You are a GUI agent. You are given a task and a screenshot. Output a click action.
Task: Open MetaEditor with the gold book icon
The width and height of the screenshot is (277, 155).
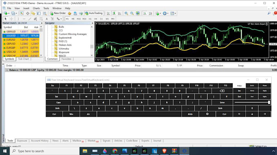70,13
